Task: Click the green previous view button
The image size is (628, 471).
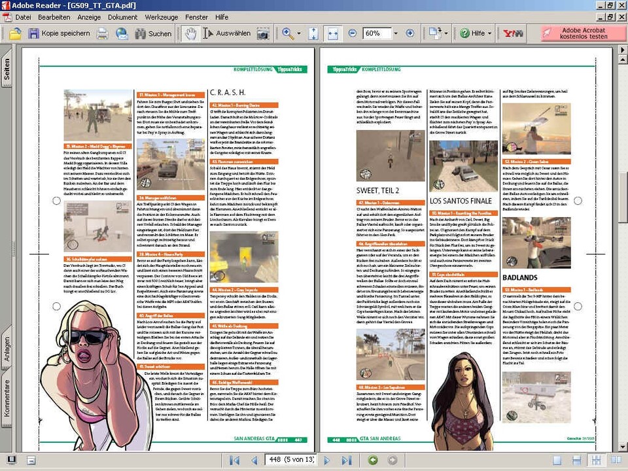Action: pyautogui.click(x=373, y=460)
